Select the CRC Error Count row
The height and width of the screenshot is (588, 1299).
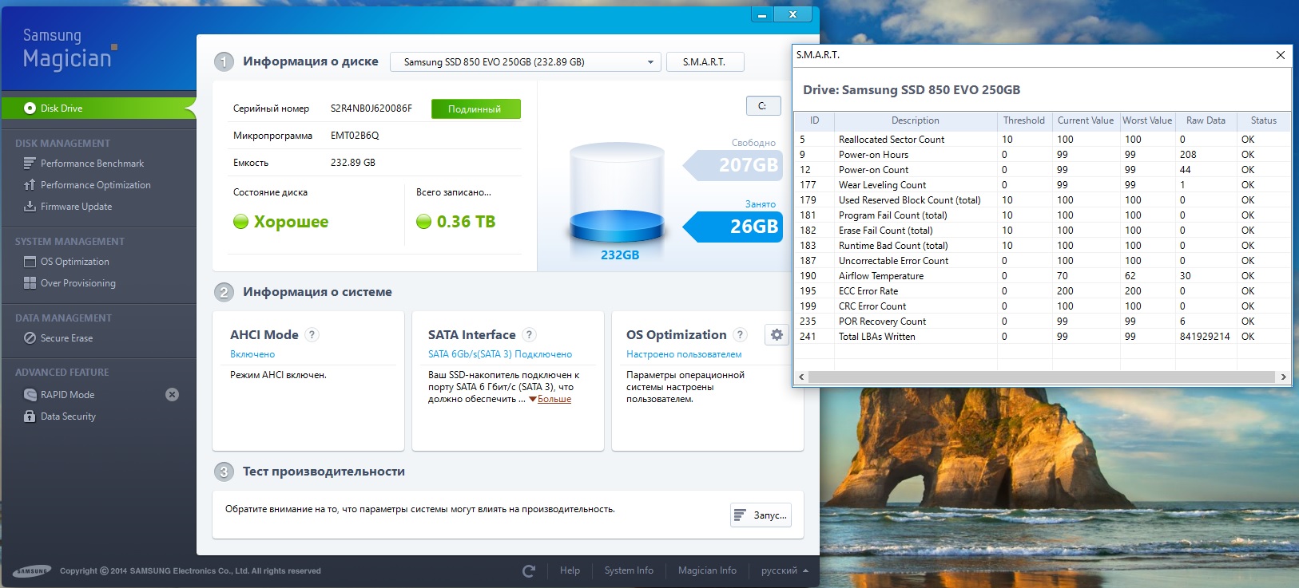pyautogui.click(x=1043, y=306)
